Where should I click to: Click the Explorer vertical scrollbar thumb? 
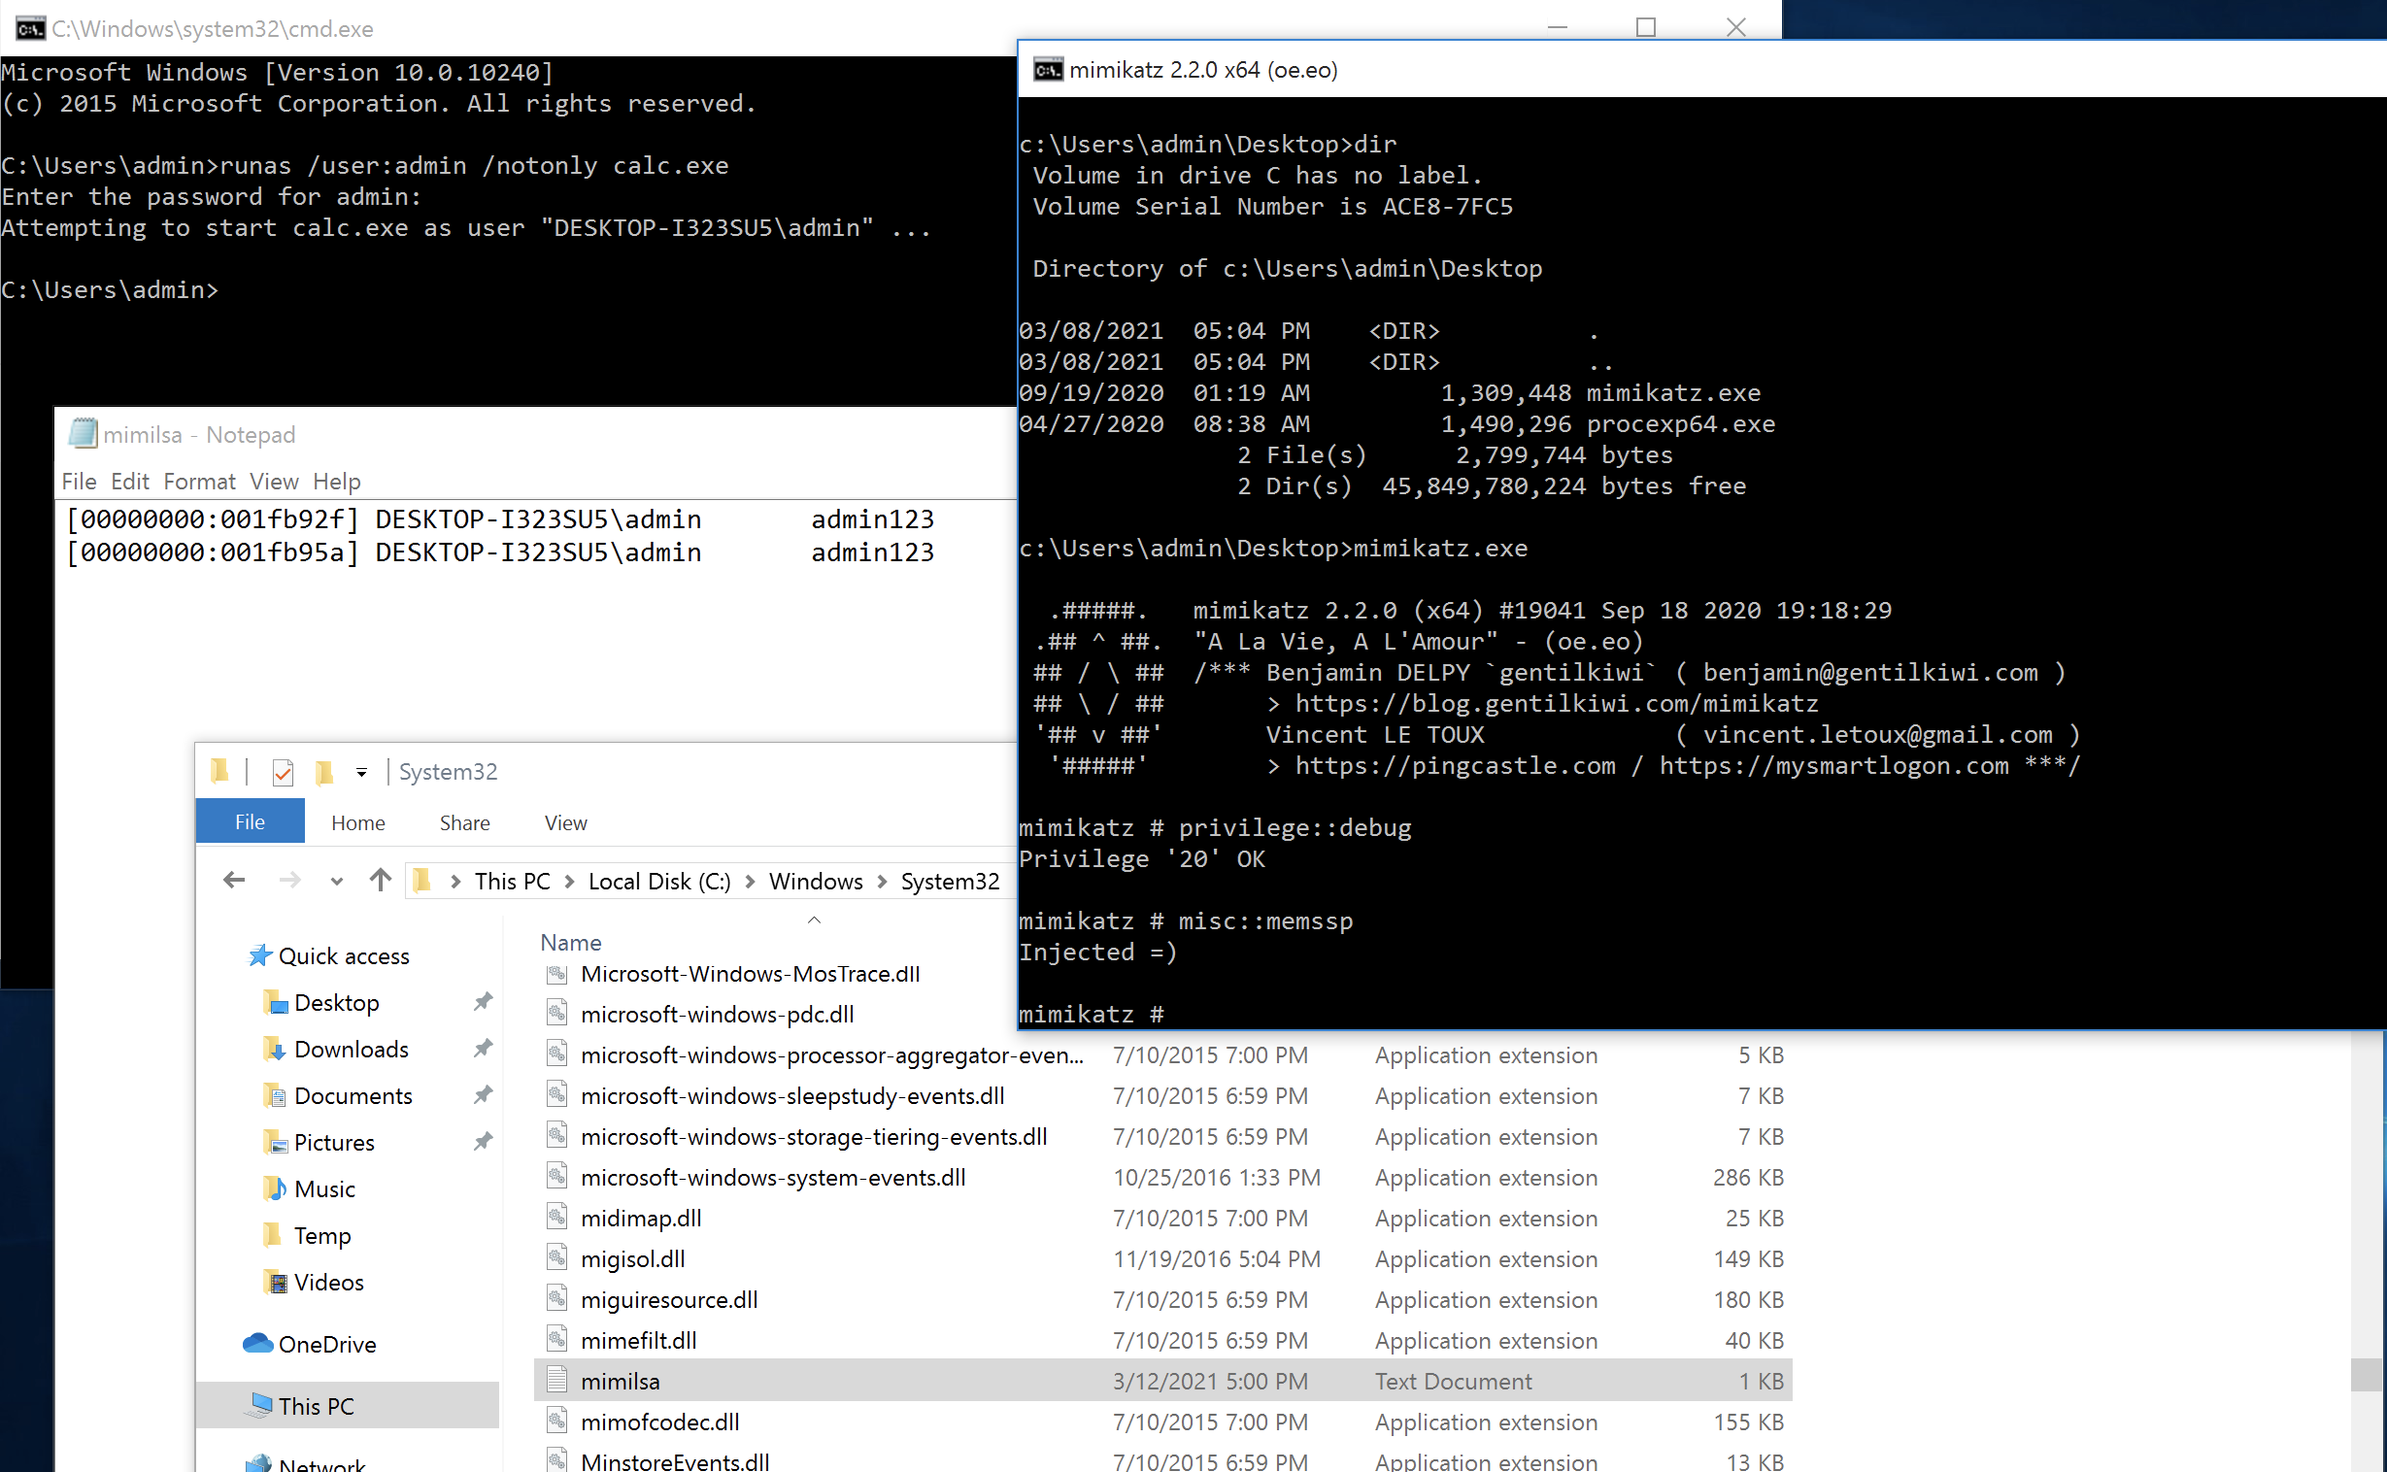coord(2366,1374)
